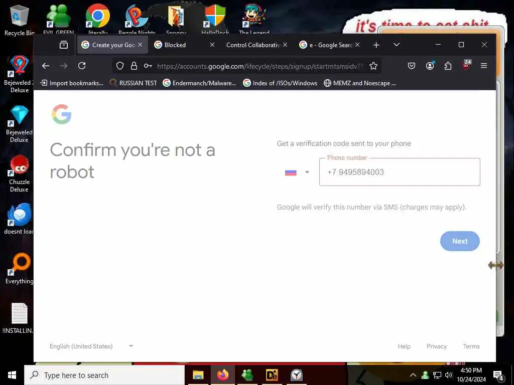This screenshot has height=385, width=514.
Task: Open De app in taskbar
Action: (272, 375)
